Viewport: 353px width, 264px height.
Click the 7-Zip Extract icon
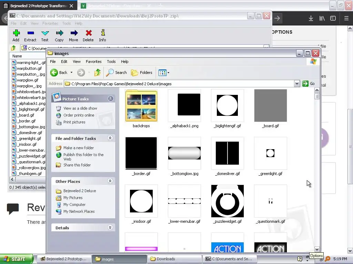(x=30, y=33)
